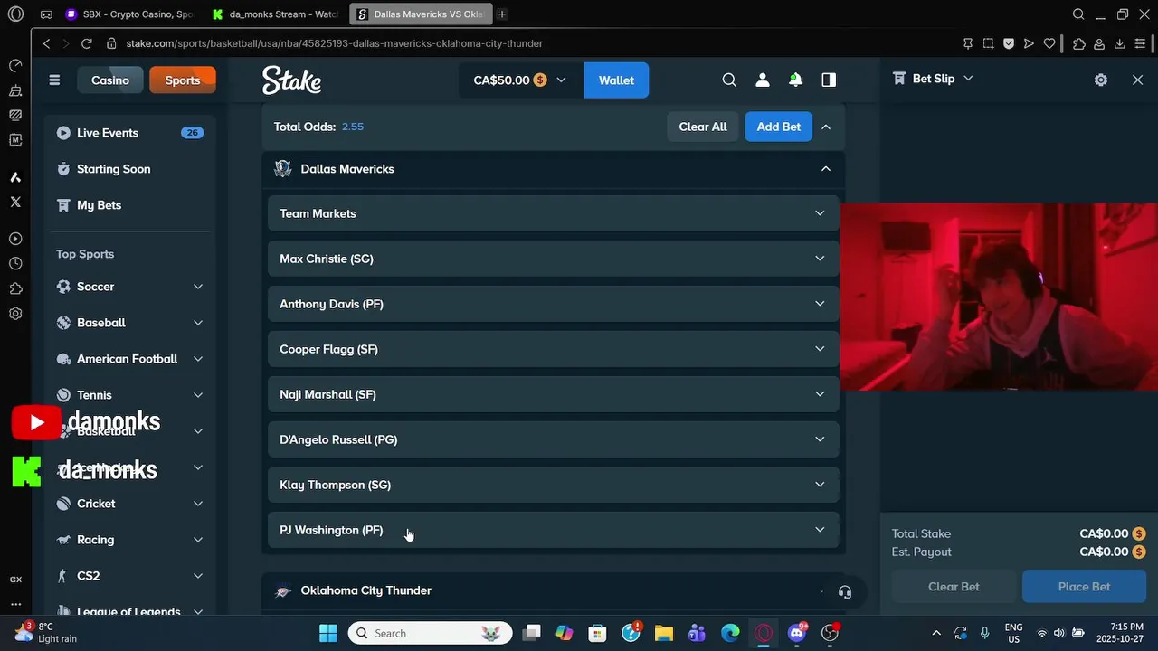The image size is (1158, 651).
Task: Open Discord from taskbar
Action: pyautogui.click(x=797, y=633)
